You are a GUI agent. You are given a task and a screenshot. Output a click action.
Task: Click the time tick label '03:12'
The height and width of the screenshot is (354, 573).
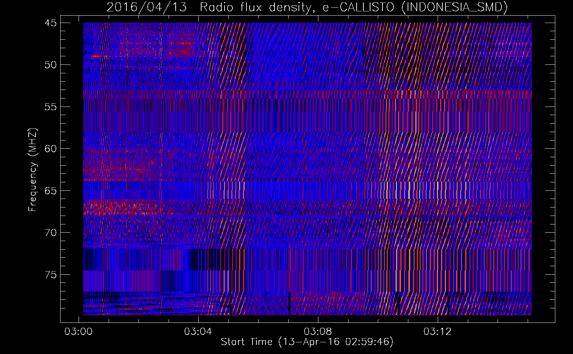pyautogui.click(x=438, y=332)
